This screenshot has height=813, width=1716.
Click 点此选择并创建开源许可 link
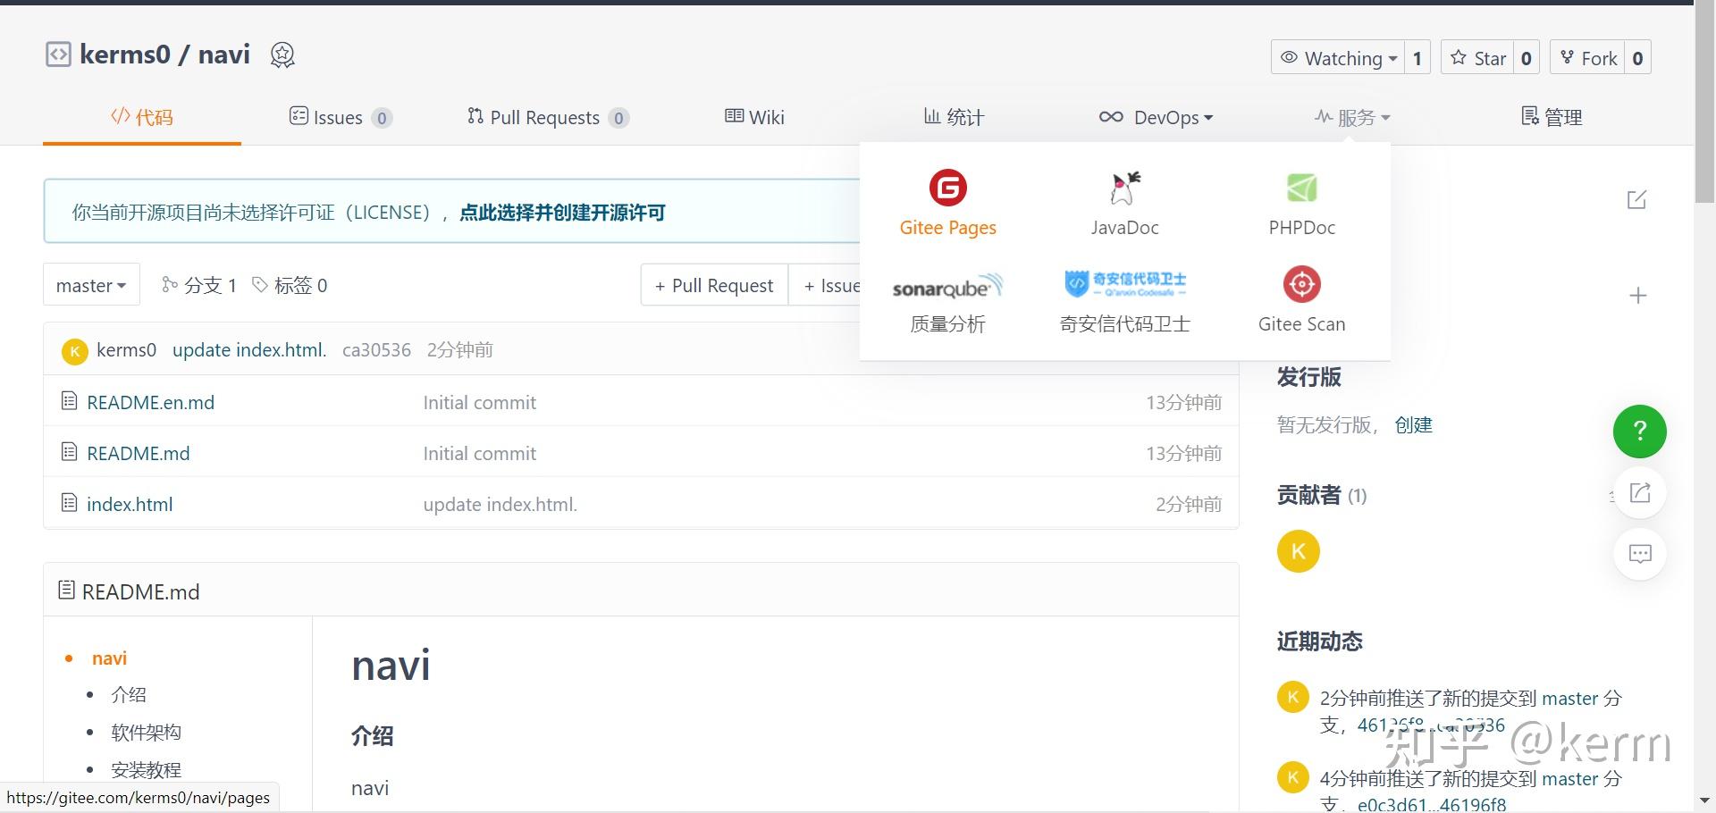pos(562,213)
